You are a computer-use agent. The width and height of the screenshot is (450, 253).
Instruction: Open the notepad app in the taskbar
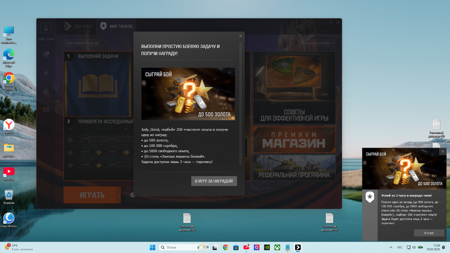click(x=288, y=247)
